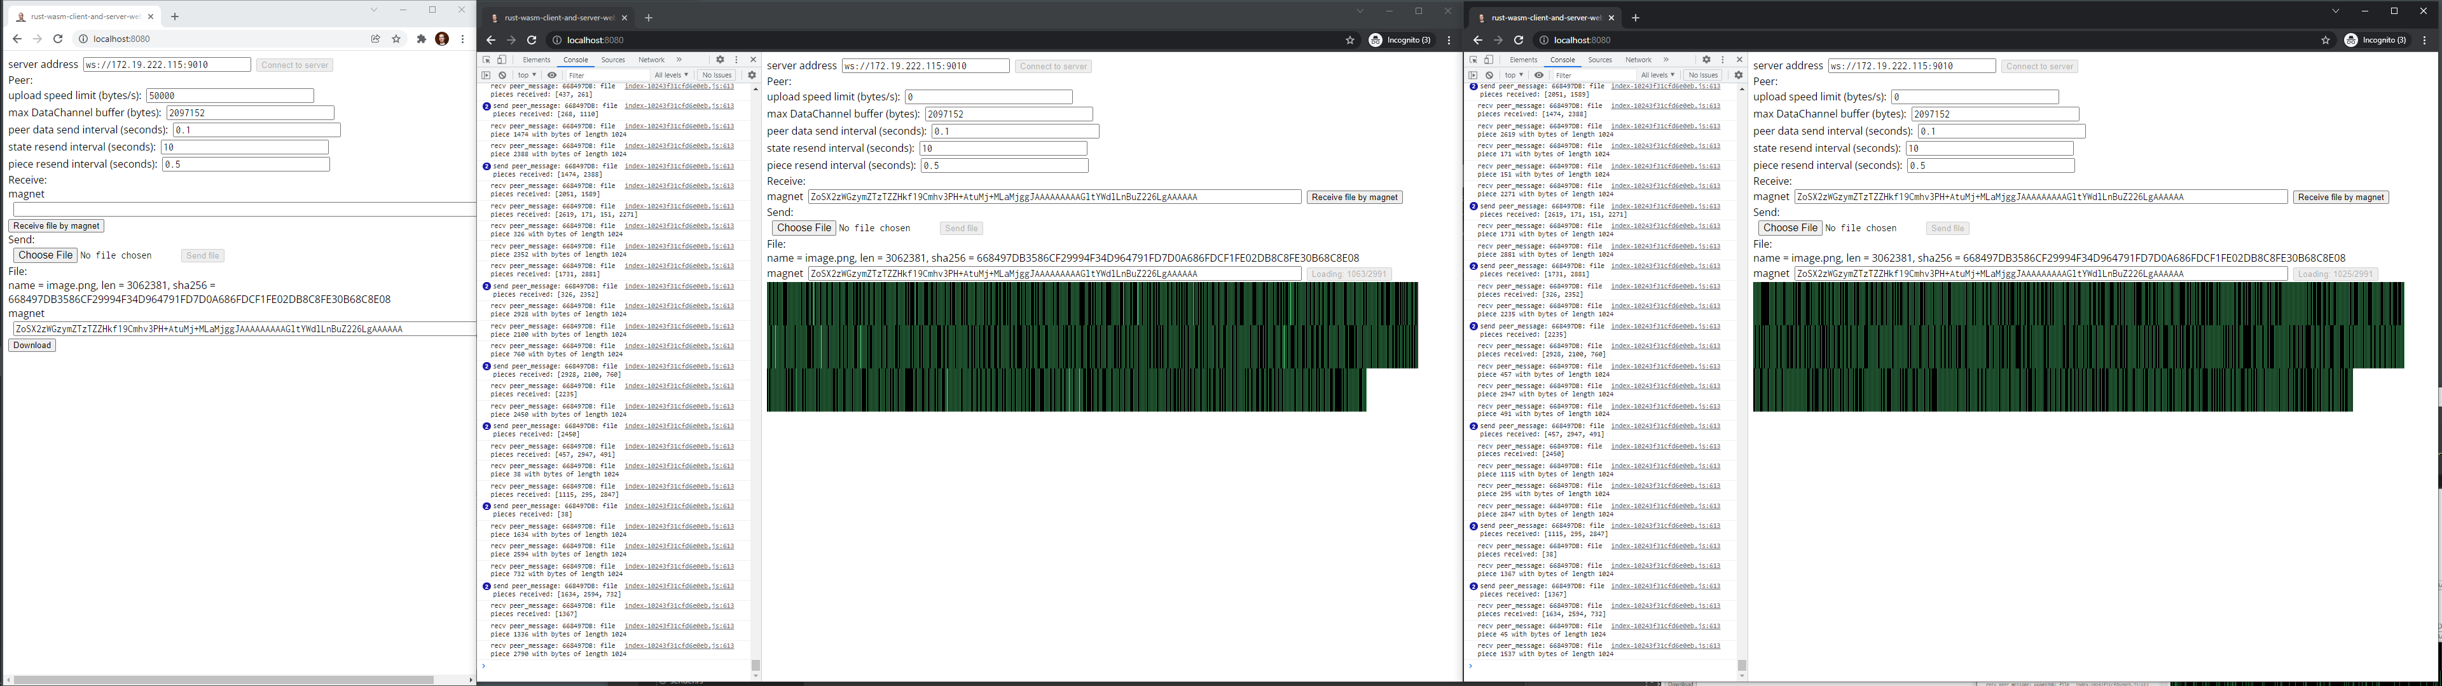The image size is (2442, 686).
Task: Click share page icon in left window
Action: pos(375,39)
